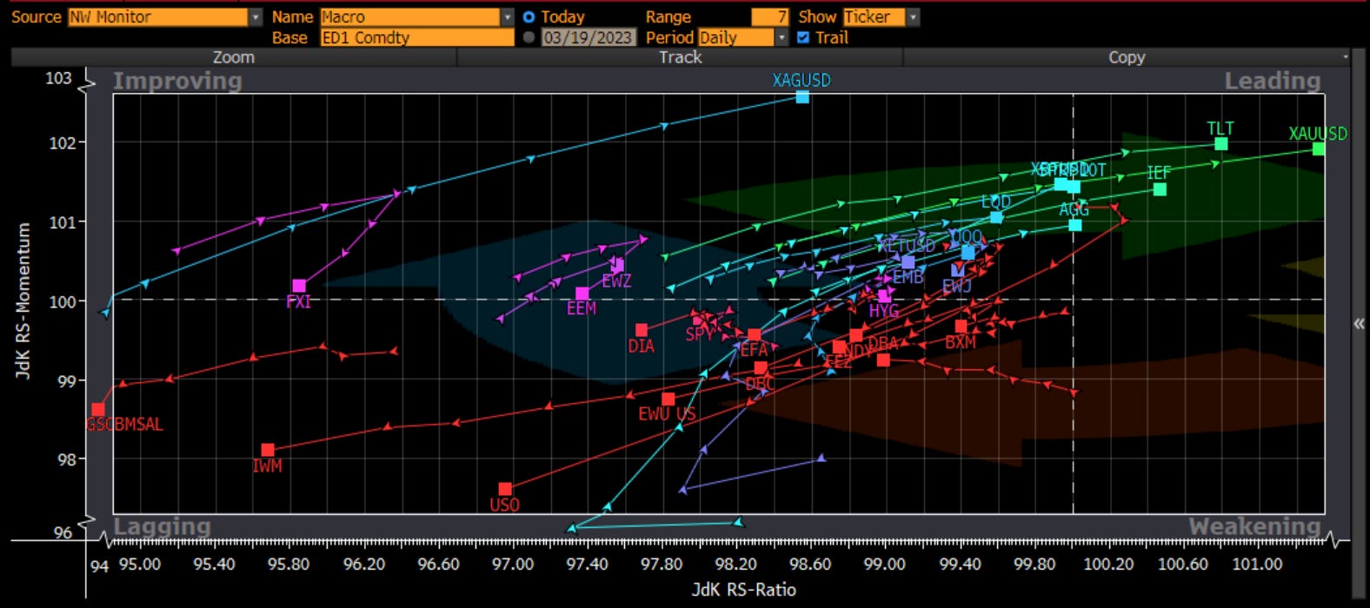Expand the Copy menu arrow
This screenshot has width=1370, height=608.
(x=1345, y=57)
